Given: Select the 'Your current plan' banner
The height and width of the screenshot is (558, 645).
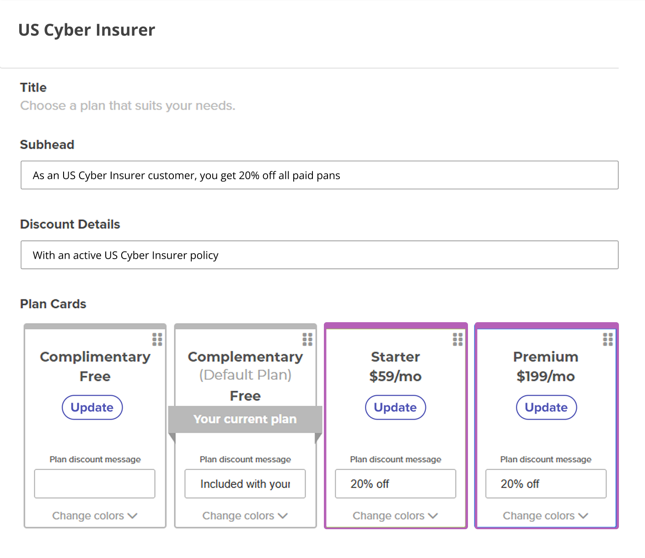Looking at the screenshot, I should coord(245,419).
